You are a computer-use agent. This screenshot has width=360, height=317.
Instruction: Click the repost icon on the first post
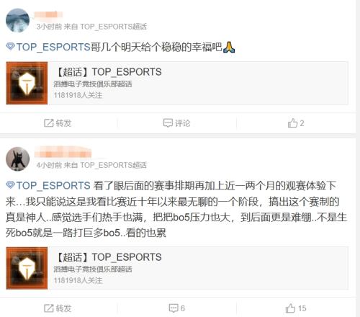[x=49, y=123]
